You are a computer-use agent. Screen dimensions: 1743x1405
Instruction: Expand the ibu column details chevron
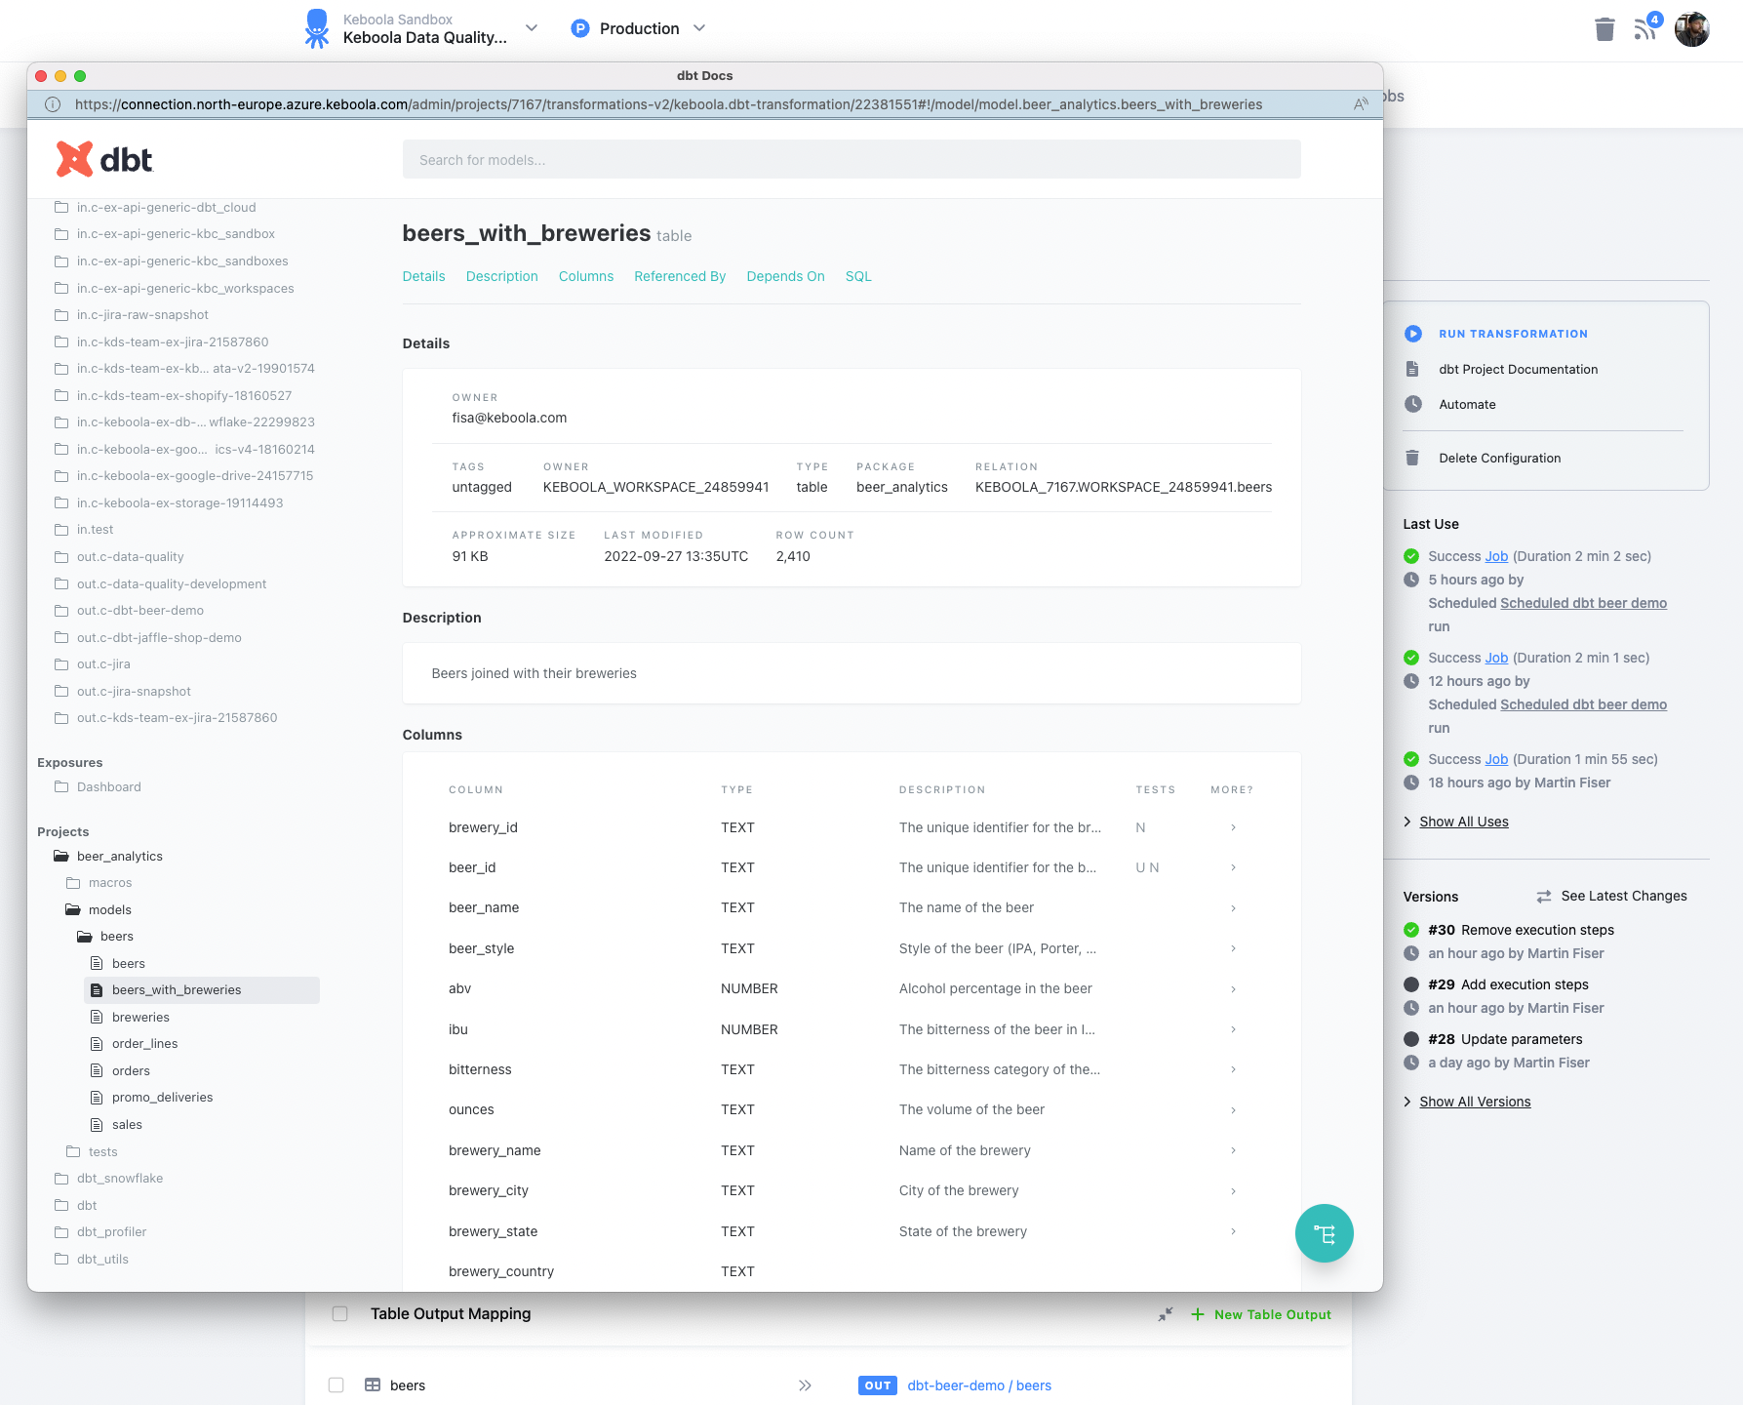pyautogui.click(x=1233, y=1029)
